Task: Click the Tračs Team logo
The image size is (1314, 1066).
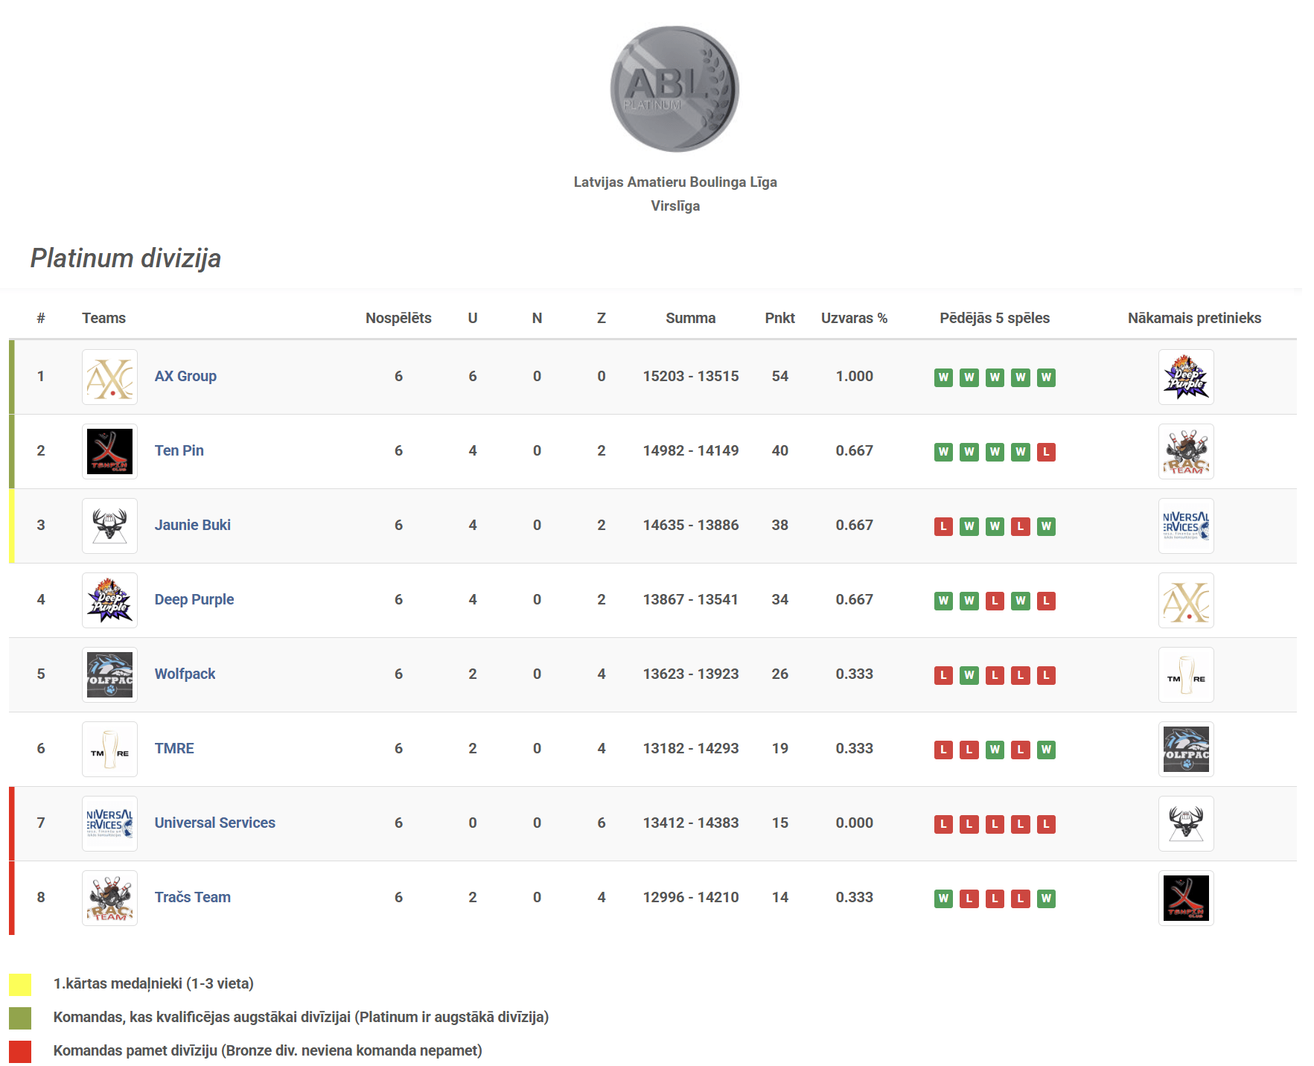Action: (x=109, y=898)
